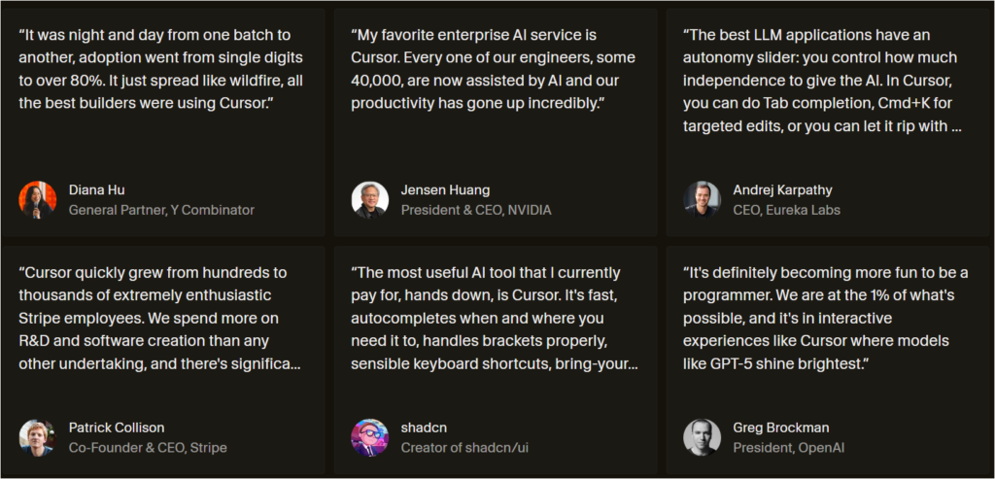Click the name Jensen Huang

[x=445, y=189]
